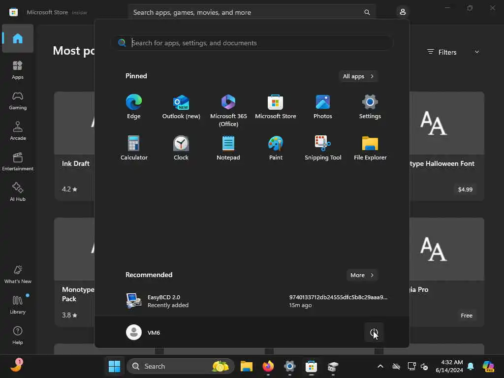Image resolution: width=504 pixels, height=378 pixels.
Task: Click the Store search field
Action: tap(252, 12)
